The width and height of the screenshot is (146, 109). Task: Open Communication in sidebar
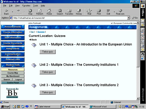tap(13, 54)
